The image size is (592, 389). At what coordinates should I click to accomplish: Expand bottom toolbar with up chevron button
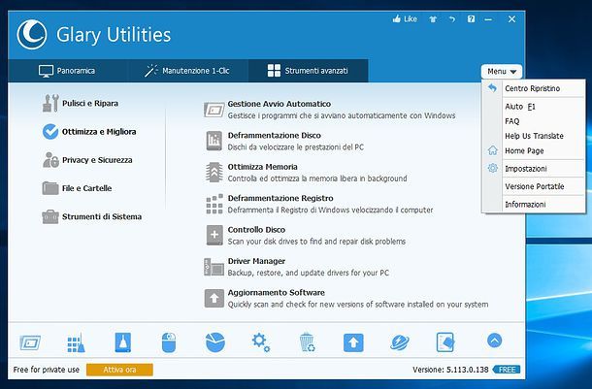[x=495, y=340]
